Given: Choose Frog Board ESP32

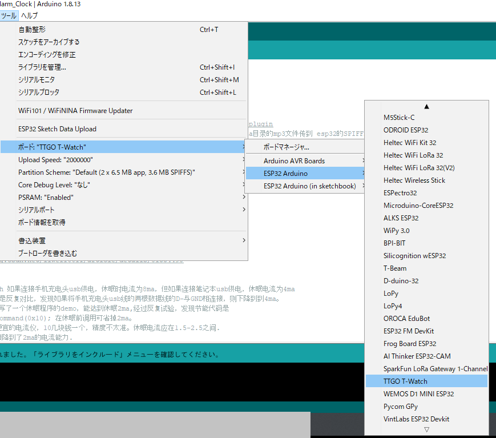Looking at the screenshot, I should pos(426,344).
